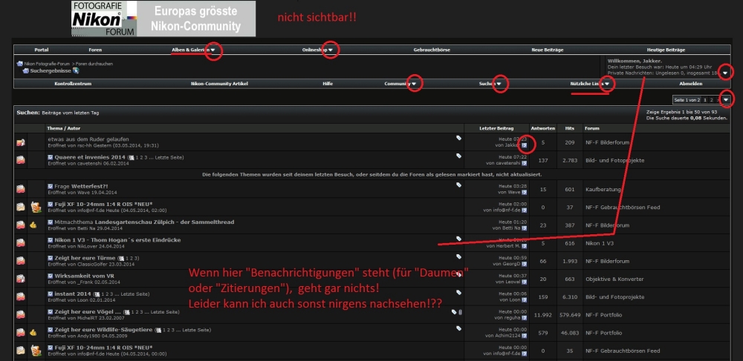Click go-to-last-post icon next to 'von GeorgD'

click(524, 264)
